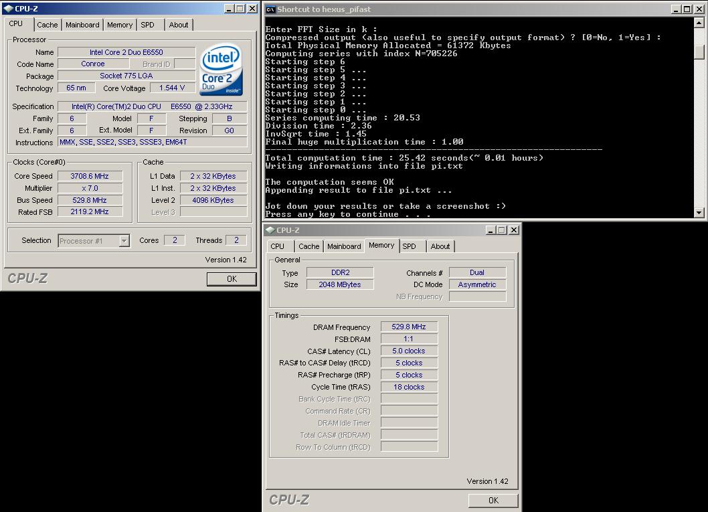Click the DC Mode value 'Asymmetric'

tap(477, 284)
